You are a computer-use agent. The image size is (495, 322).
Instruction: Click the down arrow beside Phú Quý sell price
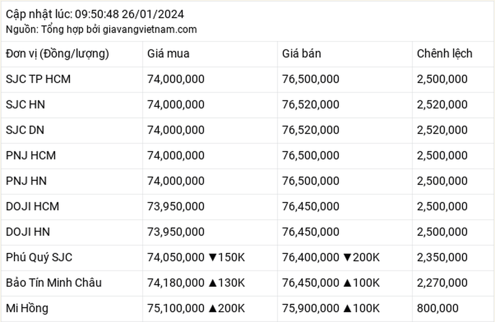pyautogui.click(x=347, y=258)
